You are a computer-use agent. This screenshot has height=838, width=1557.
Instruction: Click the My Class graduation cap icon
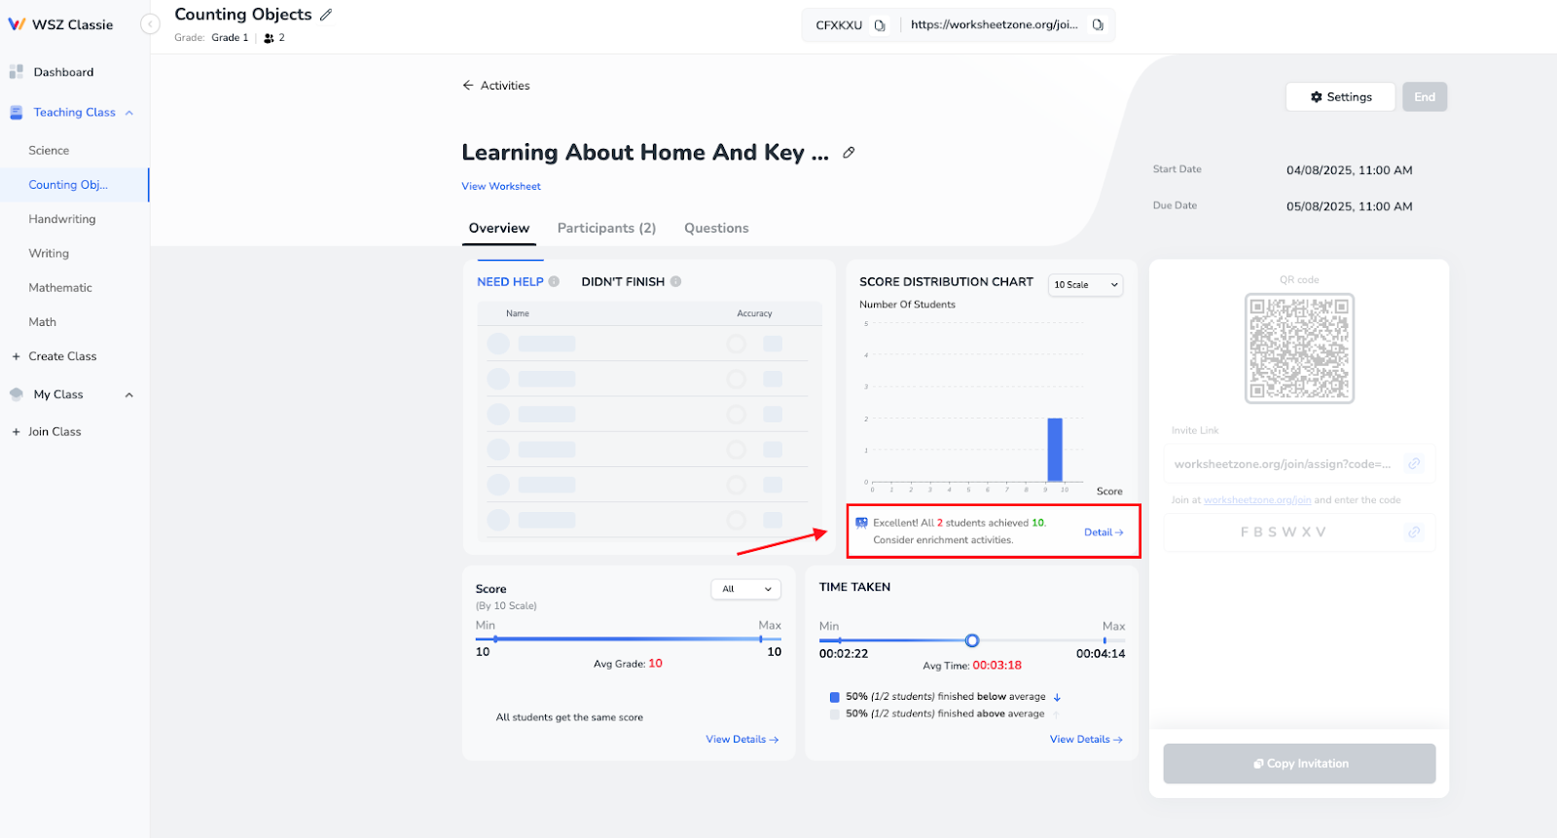click(17, 394)
